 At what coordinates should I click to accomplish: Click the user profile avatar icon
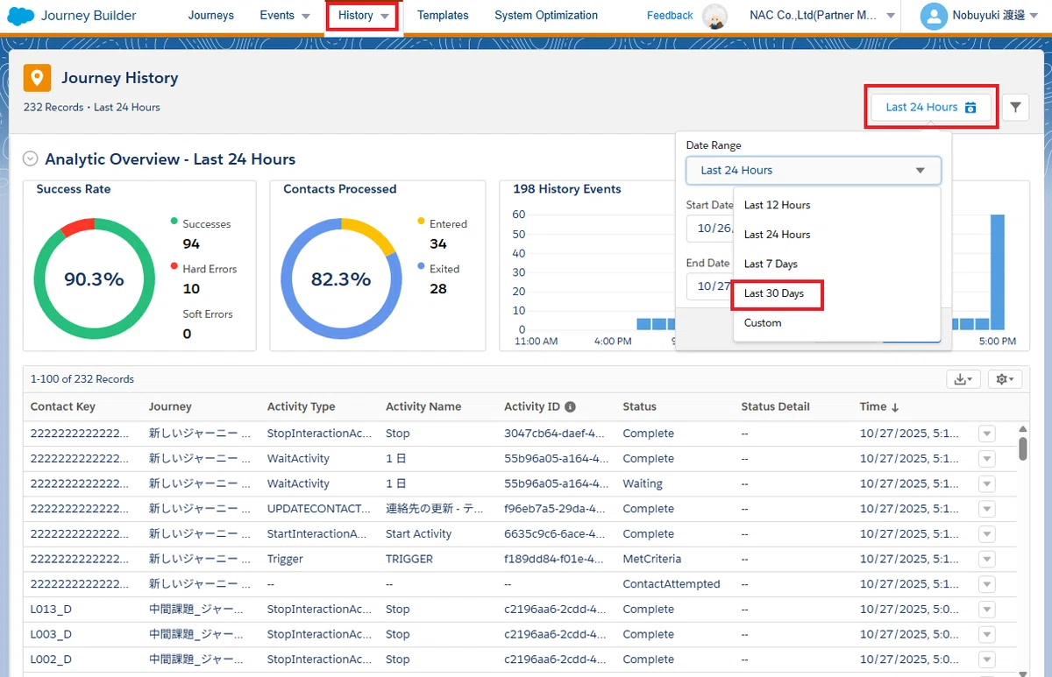coord(935,16)
